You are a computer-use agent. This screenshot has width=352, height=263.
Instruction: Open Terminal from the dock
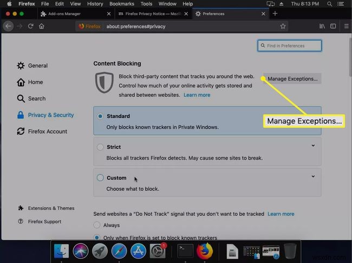(185, 251)
